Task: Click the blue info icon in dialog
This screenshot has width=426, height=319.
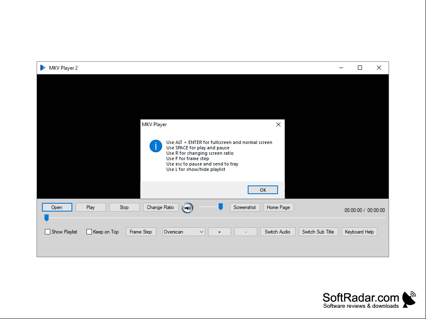Action: 156,146
